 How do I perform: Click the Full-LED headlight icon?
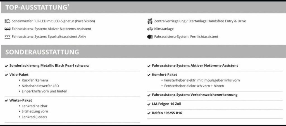click(x=8, y=21)
